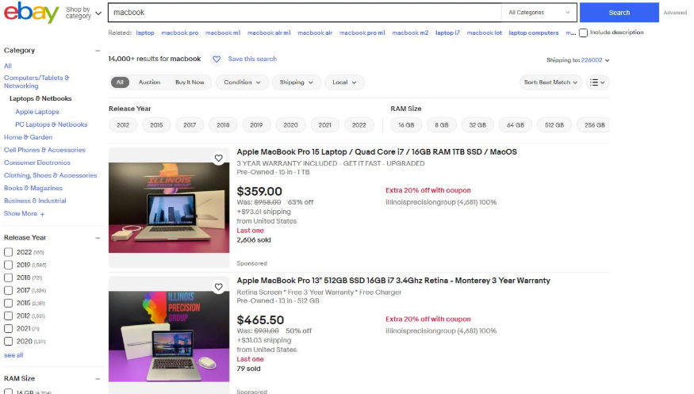Collapse the RAM Size sidebar section
Viewport: 694px width, 394px height.
98,378
